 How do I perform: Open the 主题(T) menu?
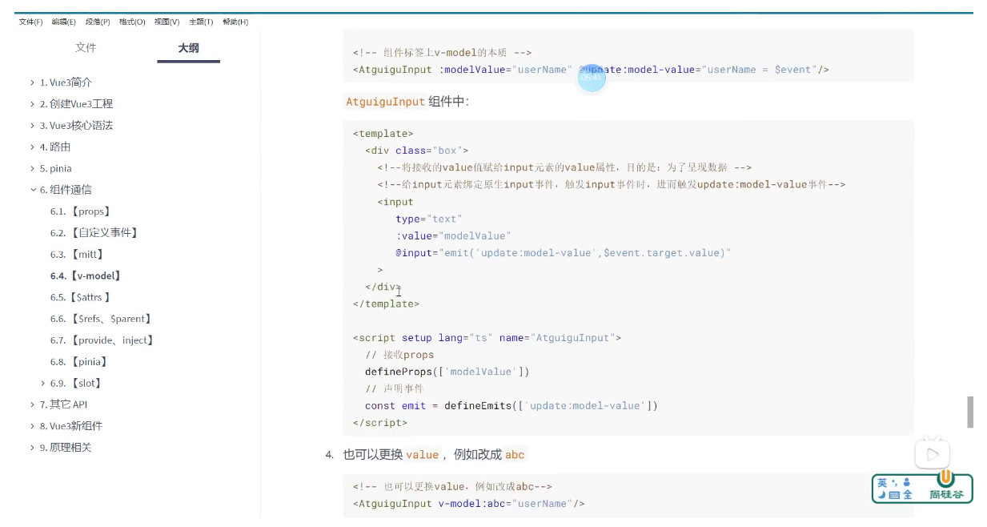pyautogui.click(x=201, y=22)
